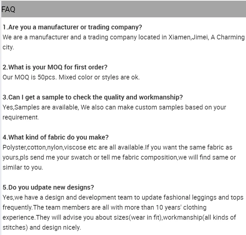Click the question "Do you udpate new designs?"

point(48,187)
